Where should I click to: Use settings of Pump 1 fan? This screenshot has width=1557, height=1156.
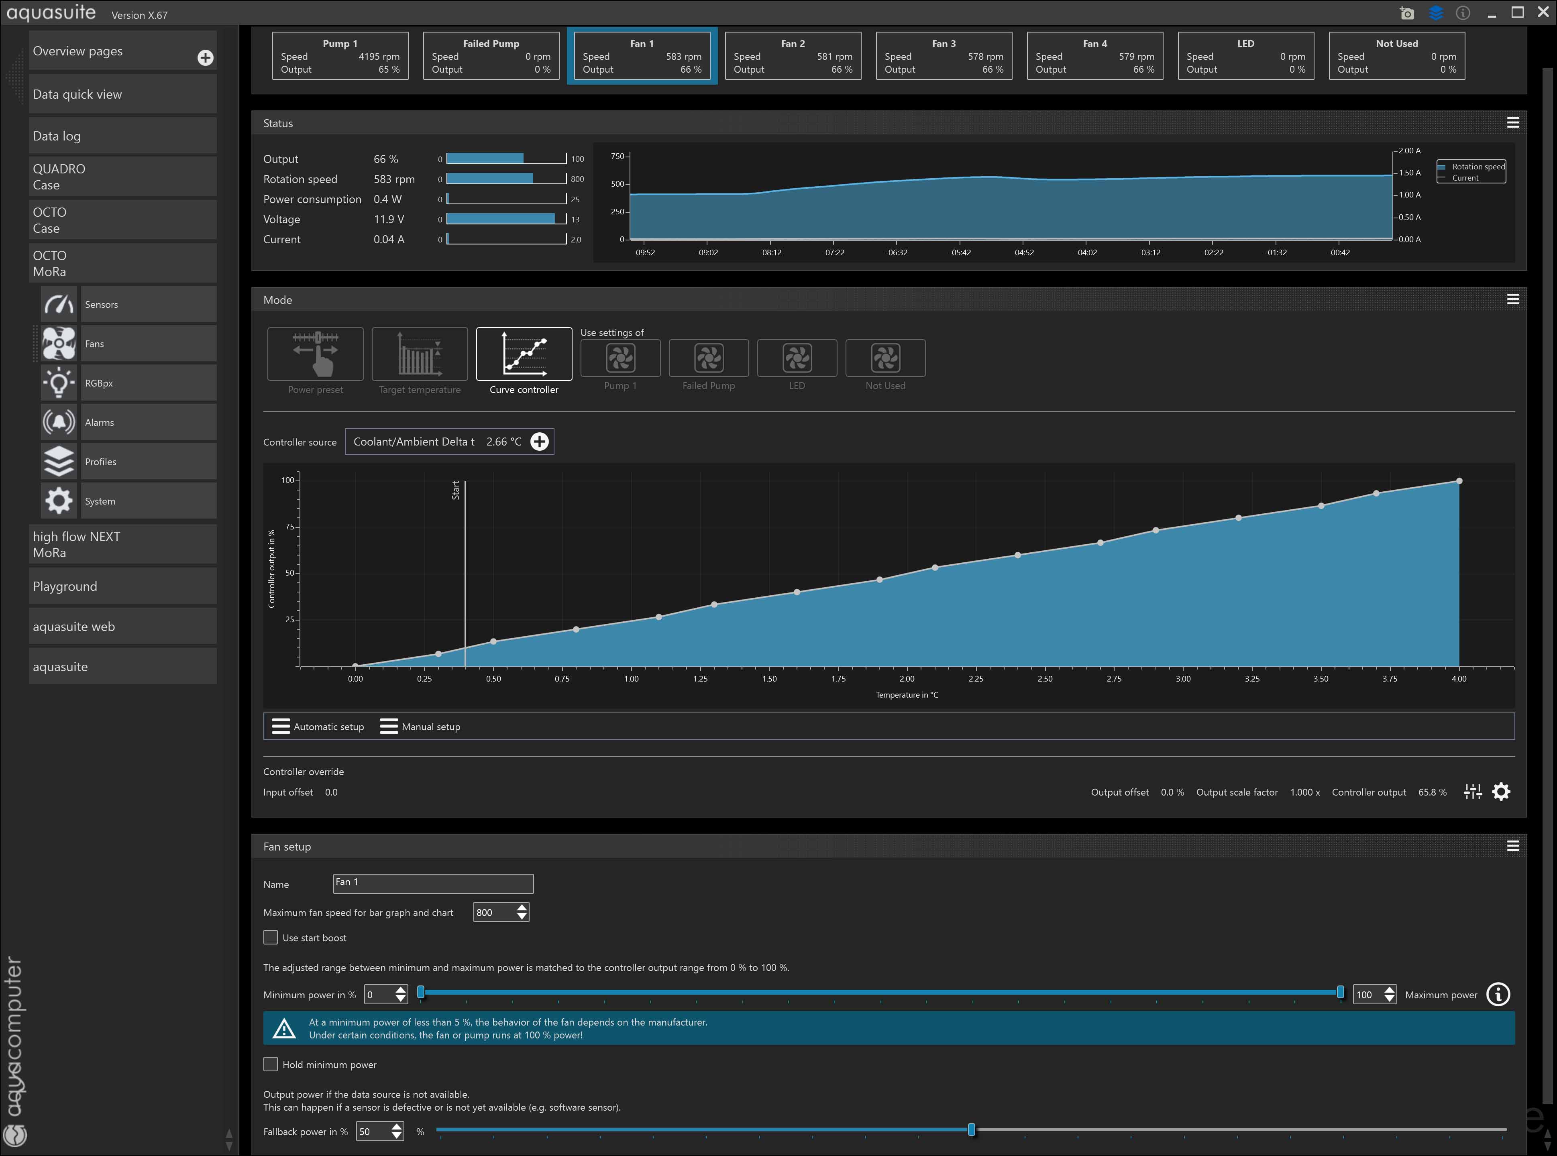(x=620, y=358)
